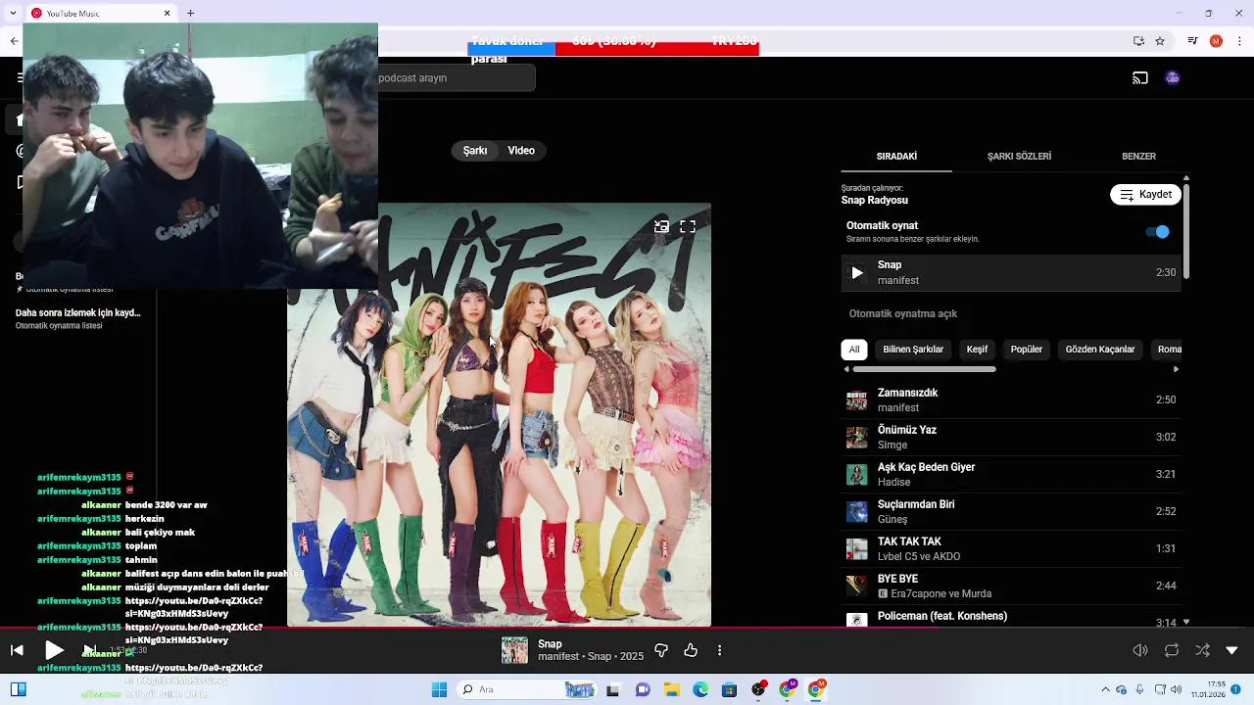Open the browser media control icon

[1192, 41]
